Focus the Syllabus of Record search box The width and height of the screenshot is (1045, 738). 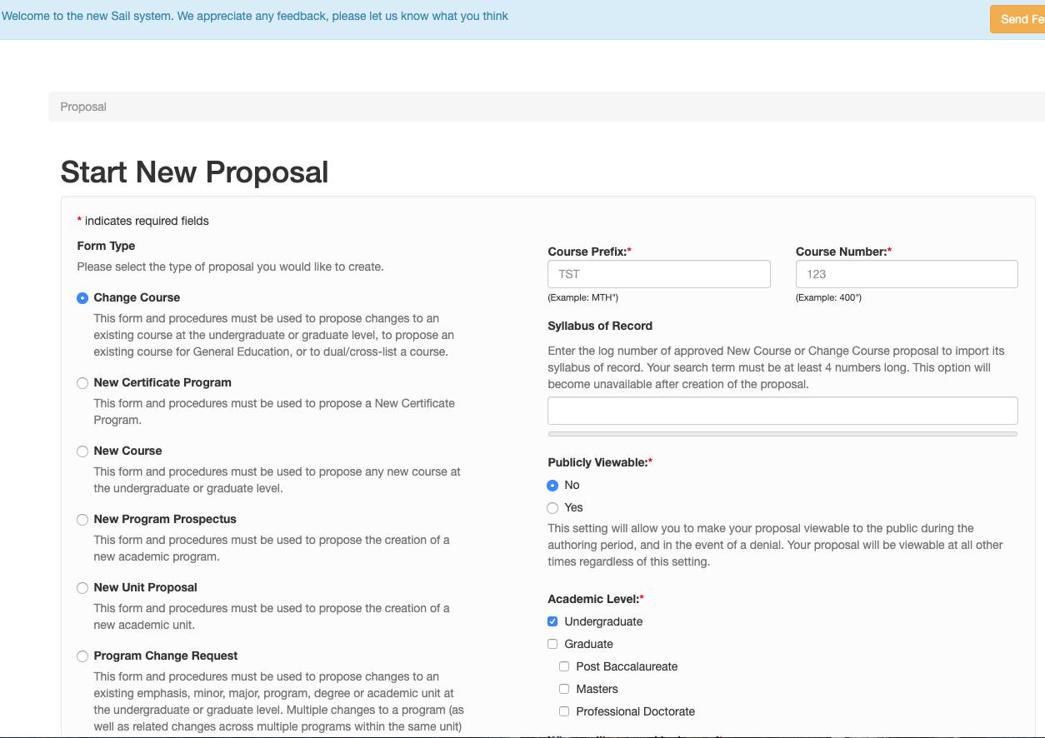[782, 411]
